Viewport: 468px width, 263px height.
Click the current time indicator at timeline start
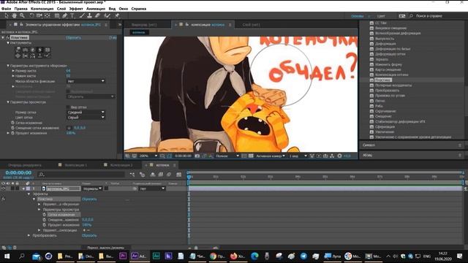pyautogui.click(x=189, y=178)
